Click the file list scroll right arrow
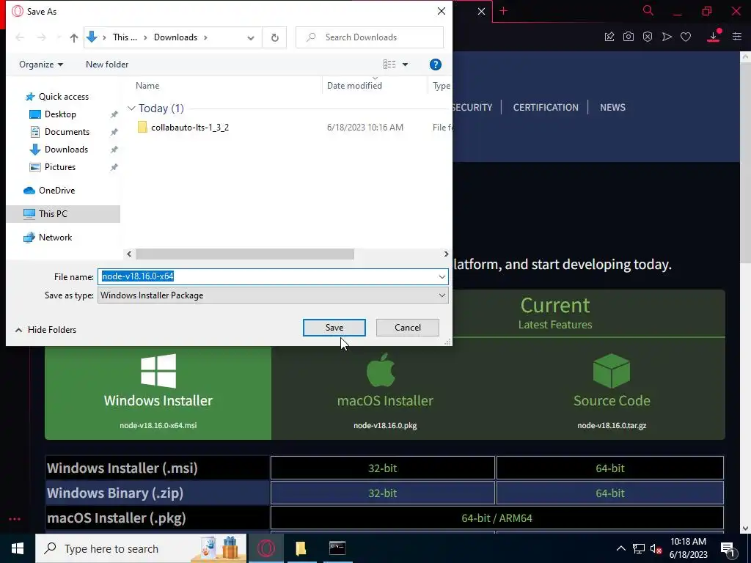The width and height of the screenshot is (751, 563). tap(446, 254)
